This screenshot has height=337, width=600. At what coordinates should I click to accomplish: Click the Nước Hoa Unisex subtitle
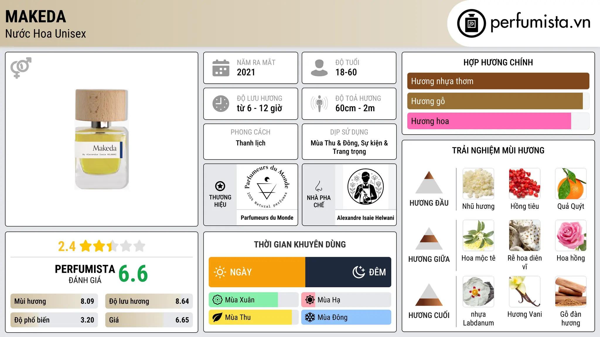[45, 34]
